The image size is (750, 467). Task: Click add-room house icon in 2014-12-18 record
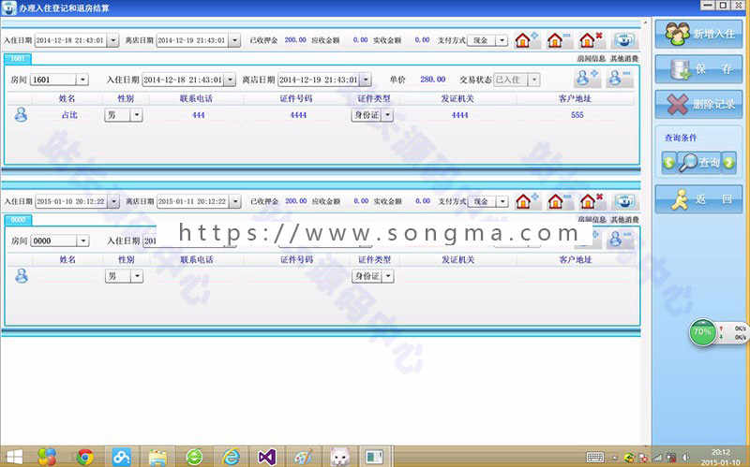pyautogui.click(x=527, y=40)
